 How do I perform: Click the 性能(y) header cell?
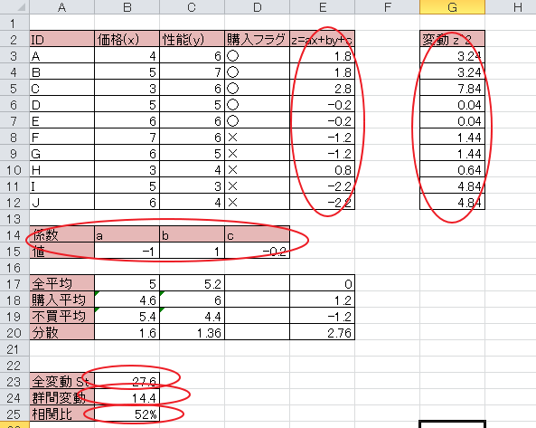pyautogui.click(x=192, y=39)
